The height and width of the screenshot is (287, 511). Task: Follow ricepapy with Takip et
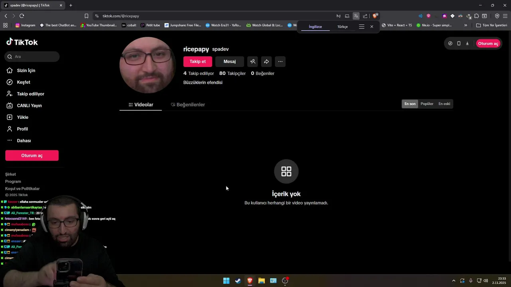click(x=198, y=61)
